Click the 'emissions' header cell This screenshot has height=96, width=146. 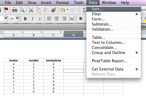click(x=54, y=61)
